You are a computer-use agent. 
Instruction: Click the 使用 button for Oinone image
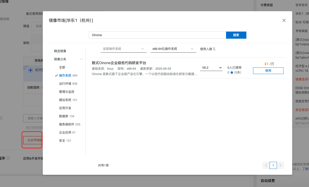coord(268,71)
